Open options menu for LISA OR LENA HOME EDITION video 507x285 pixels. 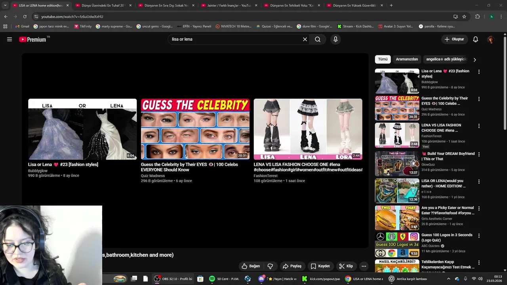point(479,182)
